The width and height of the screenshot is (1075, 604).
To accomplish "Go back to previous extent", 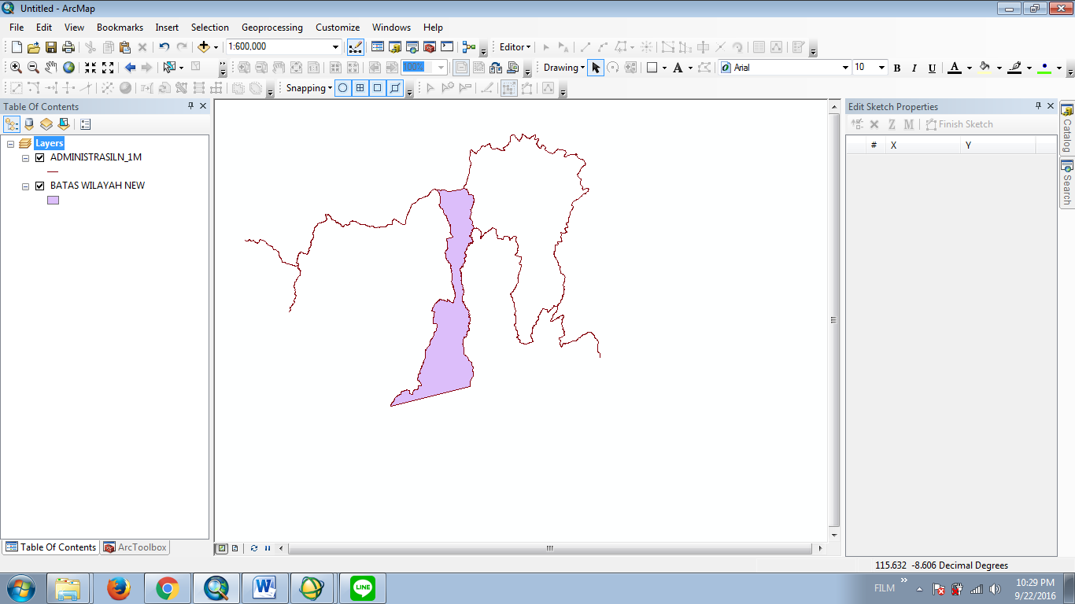I will [130, 68].
